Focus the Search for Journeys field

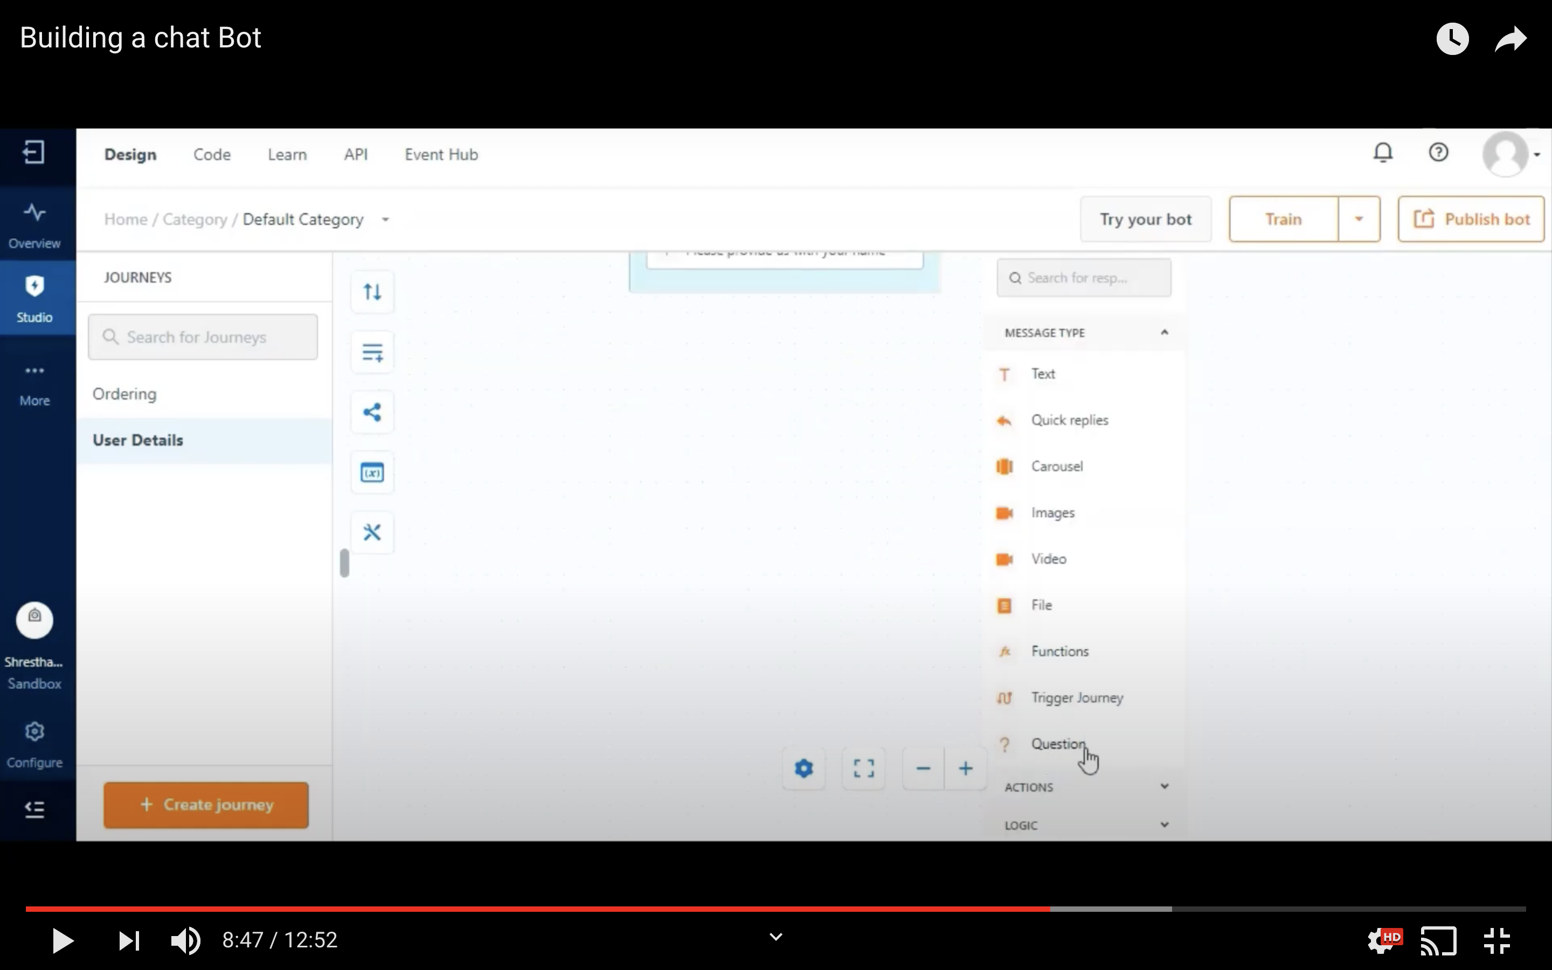(x=203, y=337)
